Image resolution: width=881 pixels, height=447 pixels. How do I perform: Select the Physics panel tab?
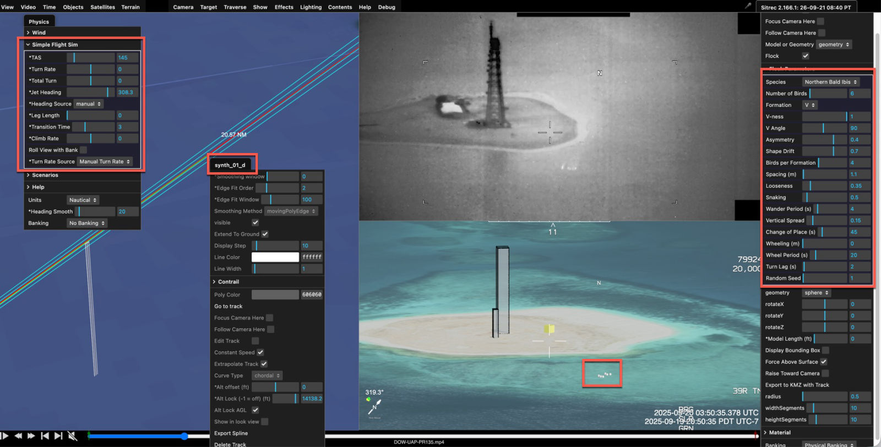point(39,21)
